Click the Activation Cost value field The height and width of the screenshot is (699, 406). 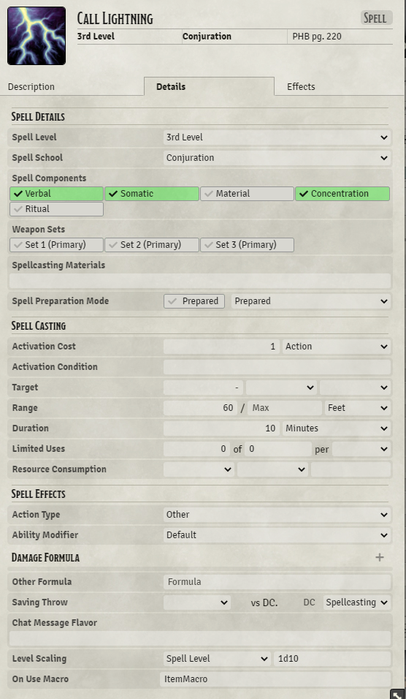click(x=221, y=347)
